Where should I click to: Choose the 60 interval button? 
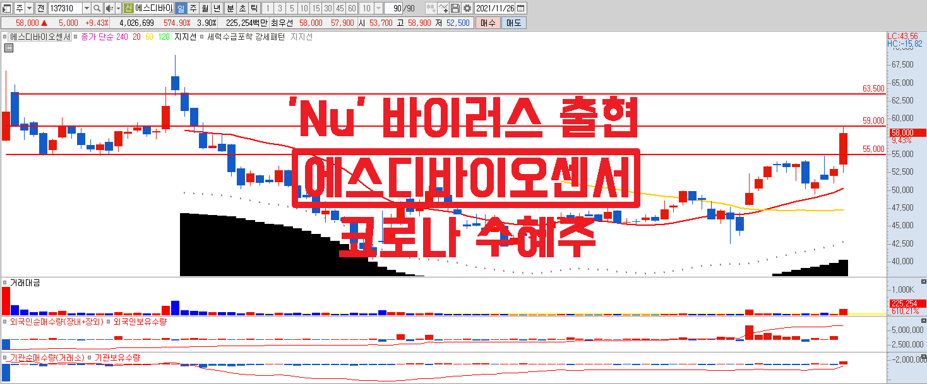pyautogui.click(x=352, y=8)
